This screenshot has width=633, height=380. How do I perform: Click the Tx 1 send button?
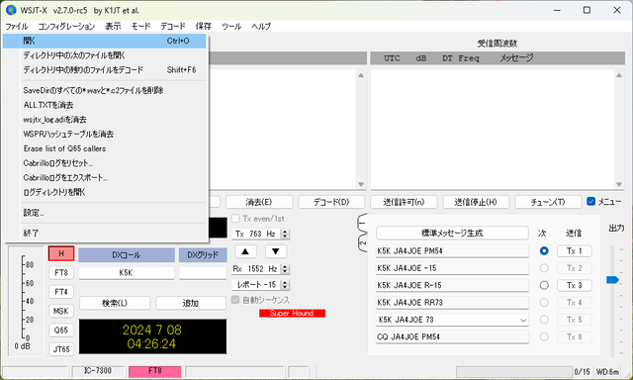pyautogui.click(x=575, y=250)
